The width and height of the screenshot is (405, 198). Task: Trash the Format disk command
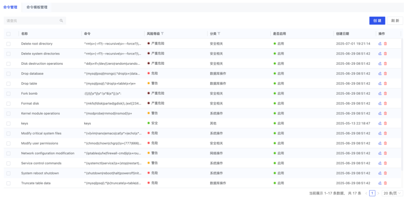[x=385, y=103]
